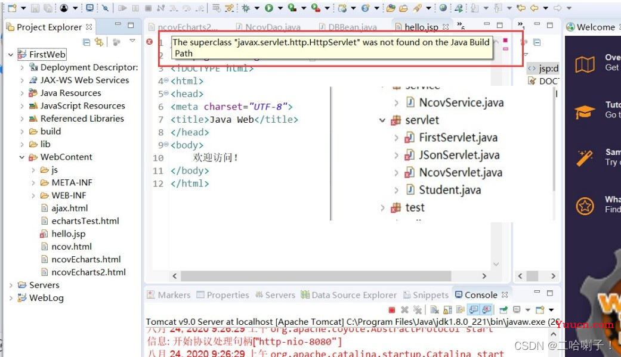Open the internal Web Browser globe icon
621x357 pixels.
tap(443, 8)
